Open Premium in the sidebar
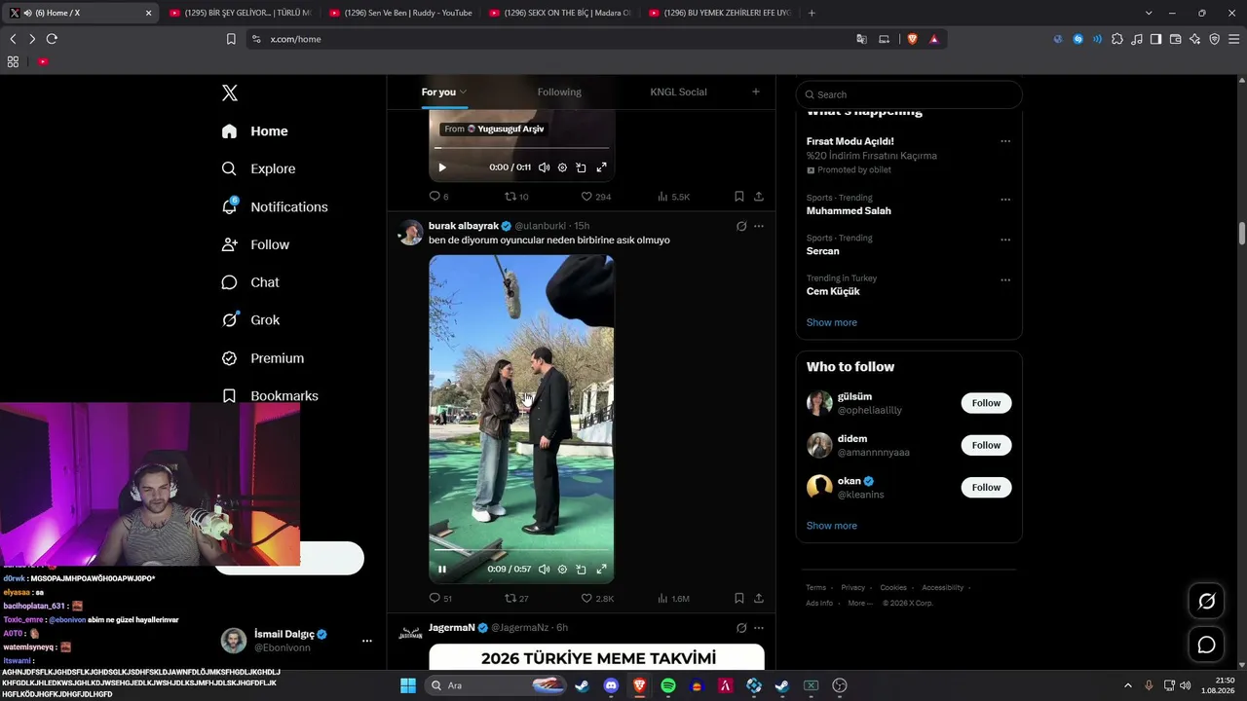Viewport: 1247px width, 701px height. click(x=263, y=358)
